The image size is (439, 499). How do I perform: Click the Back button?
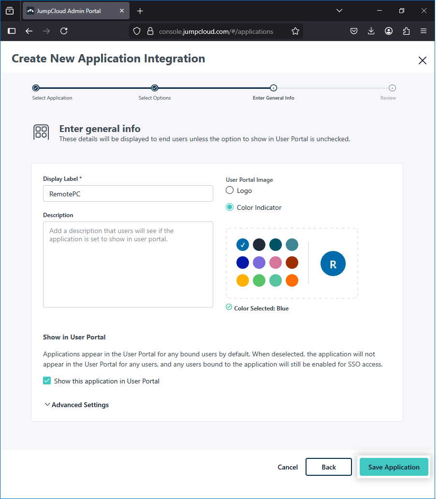pyautogui.click(x=328, y=467)
